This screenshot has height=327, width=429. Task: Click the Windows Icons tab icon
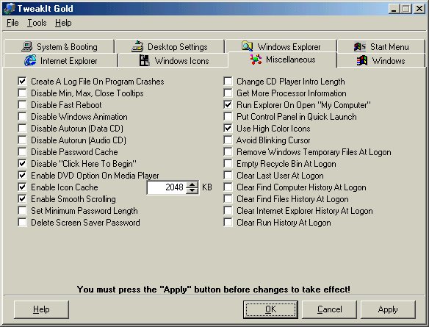coord(144,60)
